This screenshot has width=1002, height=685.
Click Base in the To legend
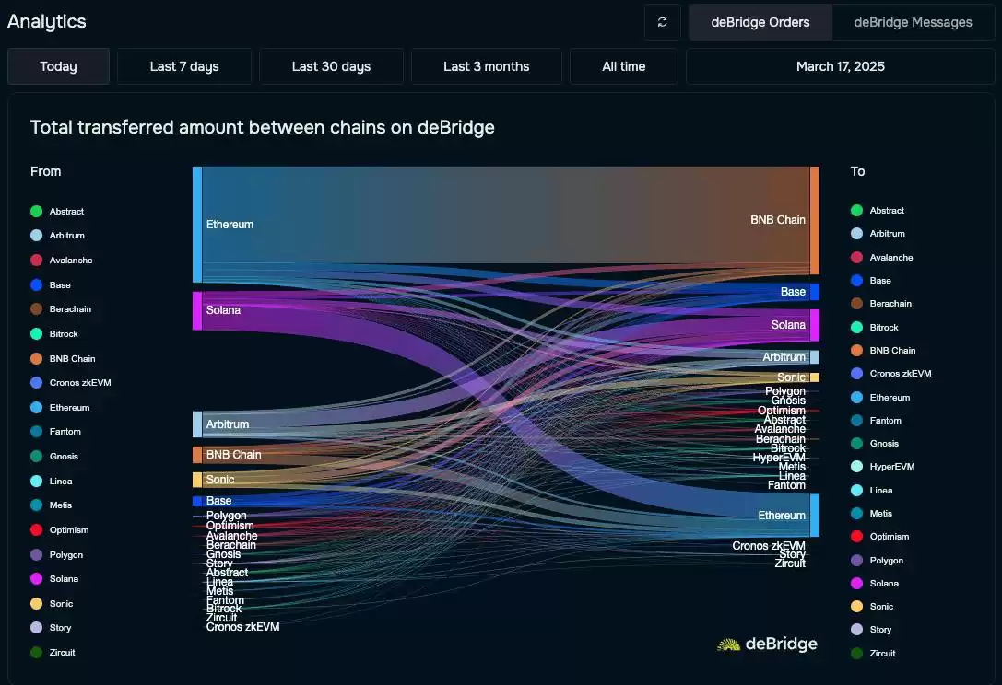coord(871,280)
